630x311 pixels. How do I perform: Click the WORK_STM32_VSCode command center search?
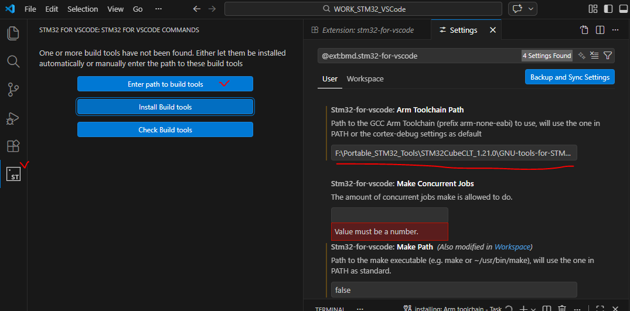(x=363, y=9)
